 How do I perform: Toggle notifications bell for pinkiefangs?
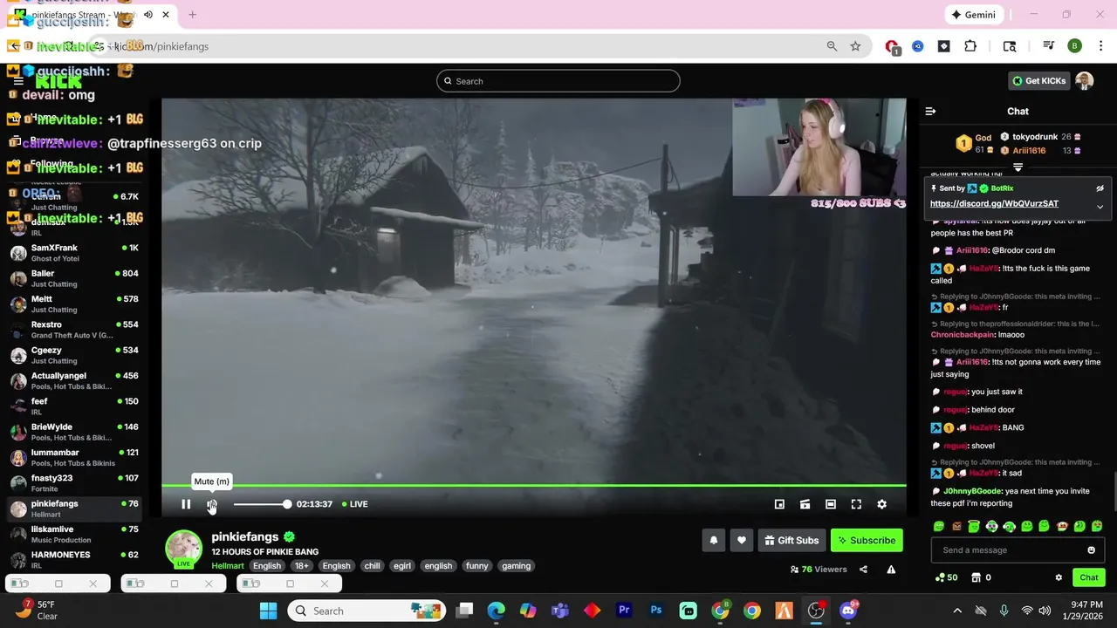[713, 541]
